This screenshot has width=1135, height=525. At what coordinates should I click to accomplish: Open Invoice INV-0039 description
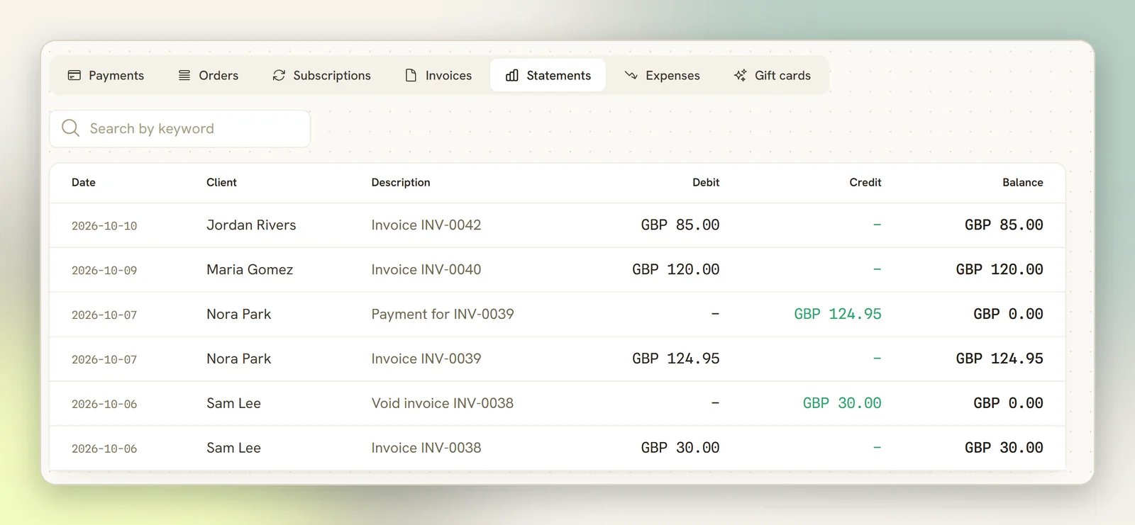(426, 359)
